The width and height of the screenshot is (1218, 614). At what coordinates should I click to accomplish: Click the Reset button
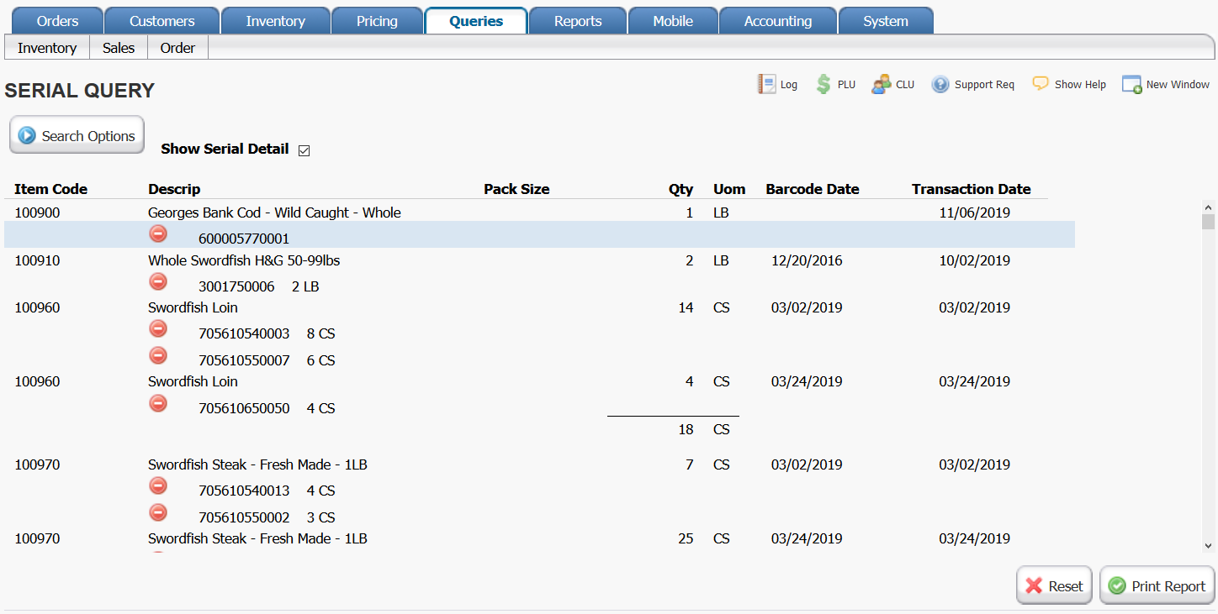point(1055,585)
